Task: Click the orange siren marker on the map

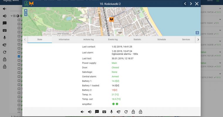Action: coord(112,19)
